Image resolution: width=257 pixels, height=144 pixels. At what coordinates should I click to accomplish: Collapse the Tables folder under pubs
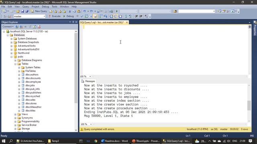[15, 64]
